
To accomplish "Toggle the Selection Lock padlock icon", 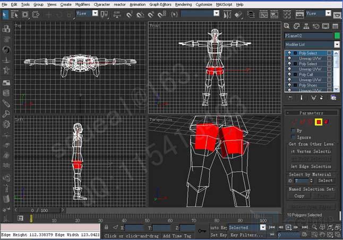I will (x=106, y=227).
